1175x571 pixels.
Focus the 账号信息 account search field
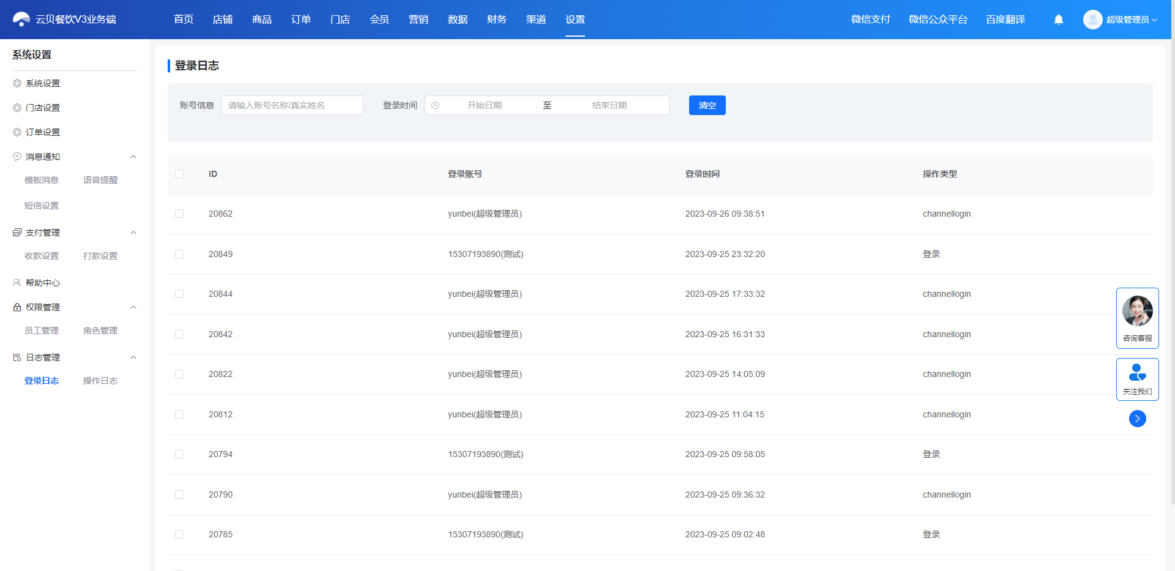[293, 105]
